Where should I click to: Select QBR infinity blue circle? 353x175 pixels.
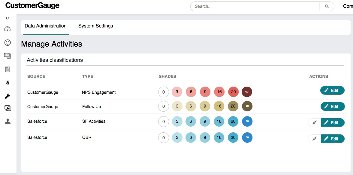247,137
